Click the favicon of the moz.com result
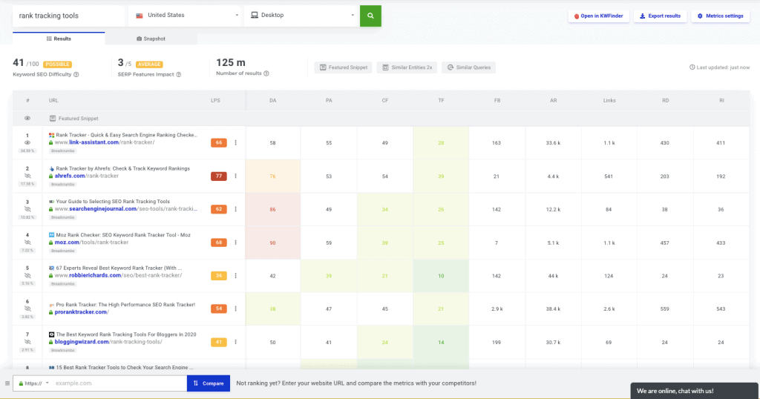 (51, 235)
